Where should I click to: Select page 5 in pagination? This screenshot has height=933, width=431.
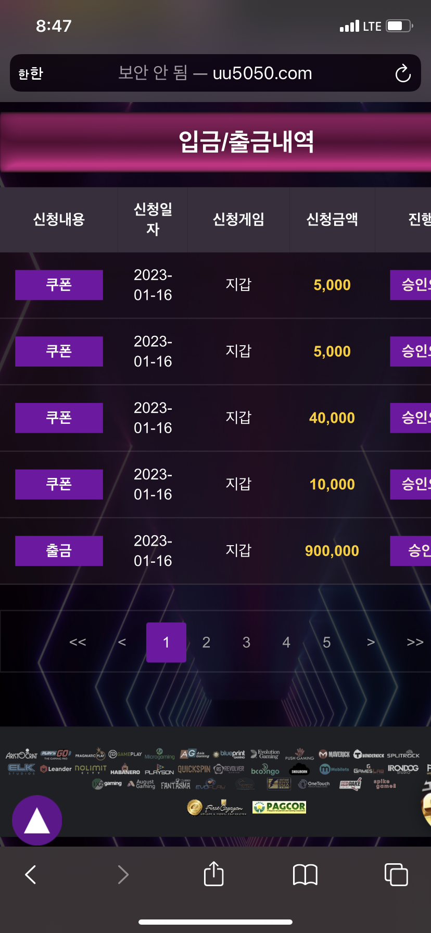326,642
